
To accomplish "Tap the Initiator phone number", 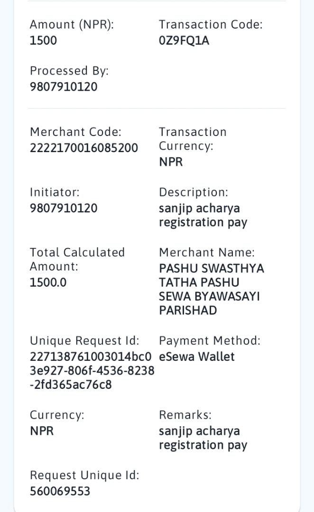I will (64, 208).
